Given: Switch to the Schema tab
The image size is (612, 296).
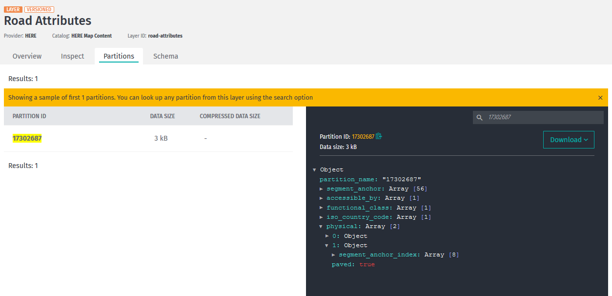Looking at the screenshot, I should [165, 56].
